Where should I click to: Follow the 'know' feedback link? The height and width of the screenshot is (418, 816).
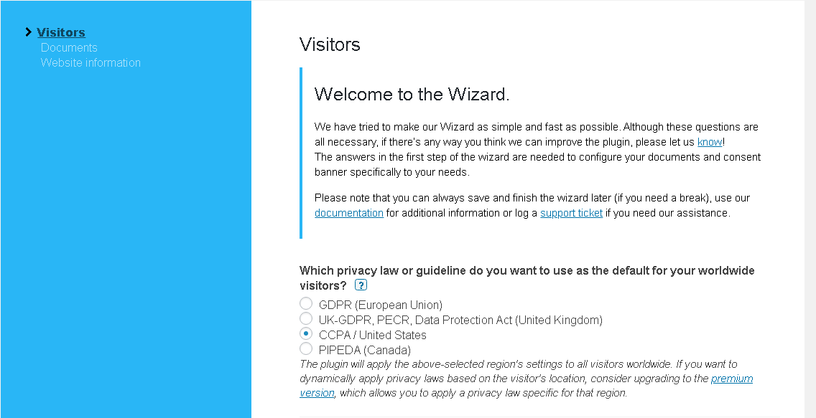point(710,142)
